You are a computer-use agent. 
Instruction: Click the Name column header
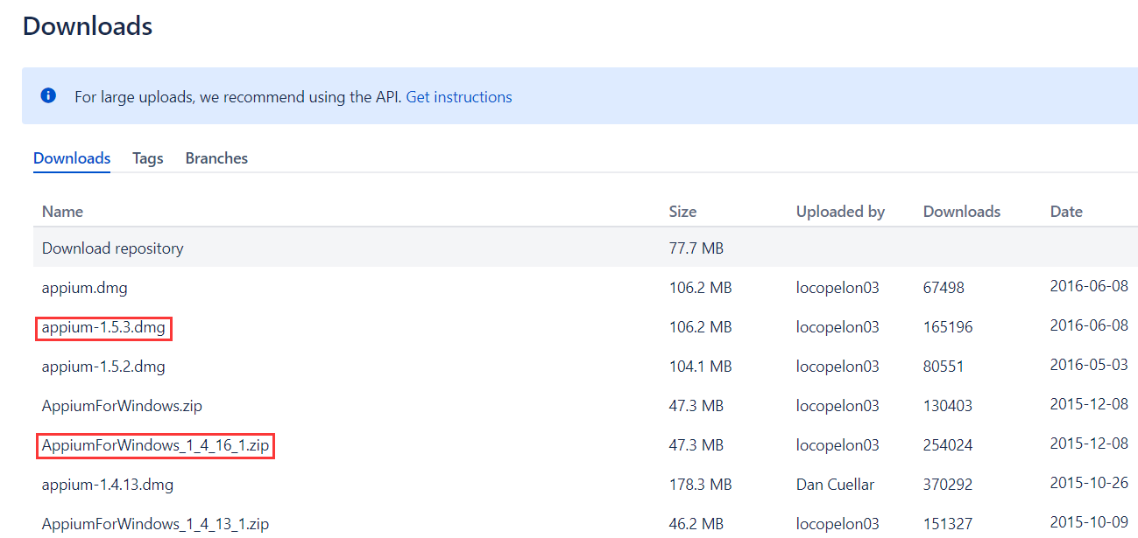pyautogui.click(x=62, y=212)
